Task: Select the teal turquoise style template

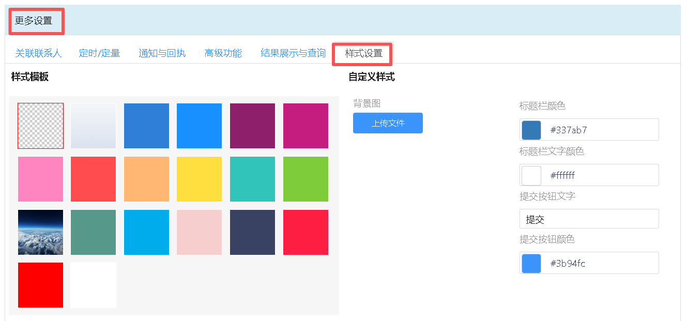Action: coord(252,179)
